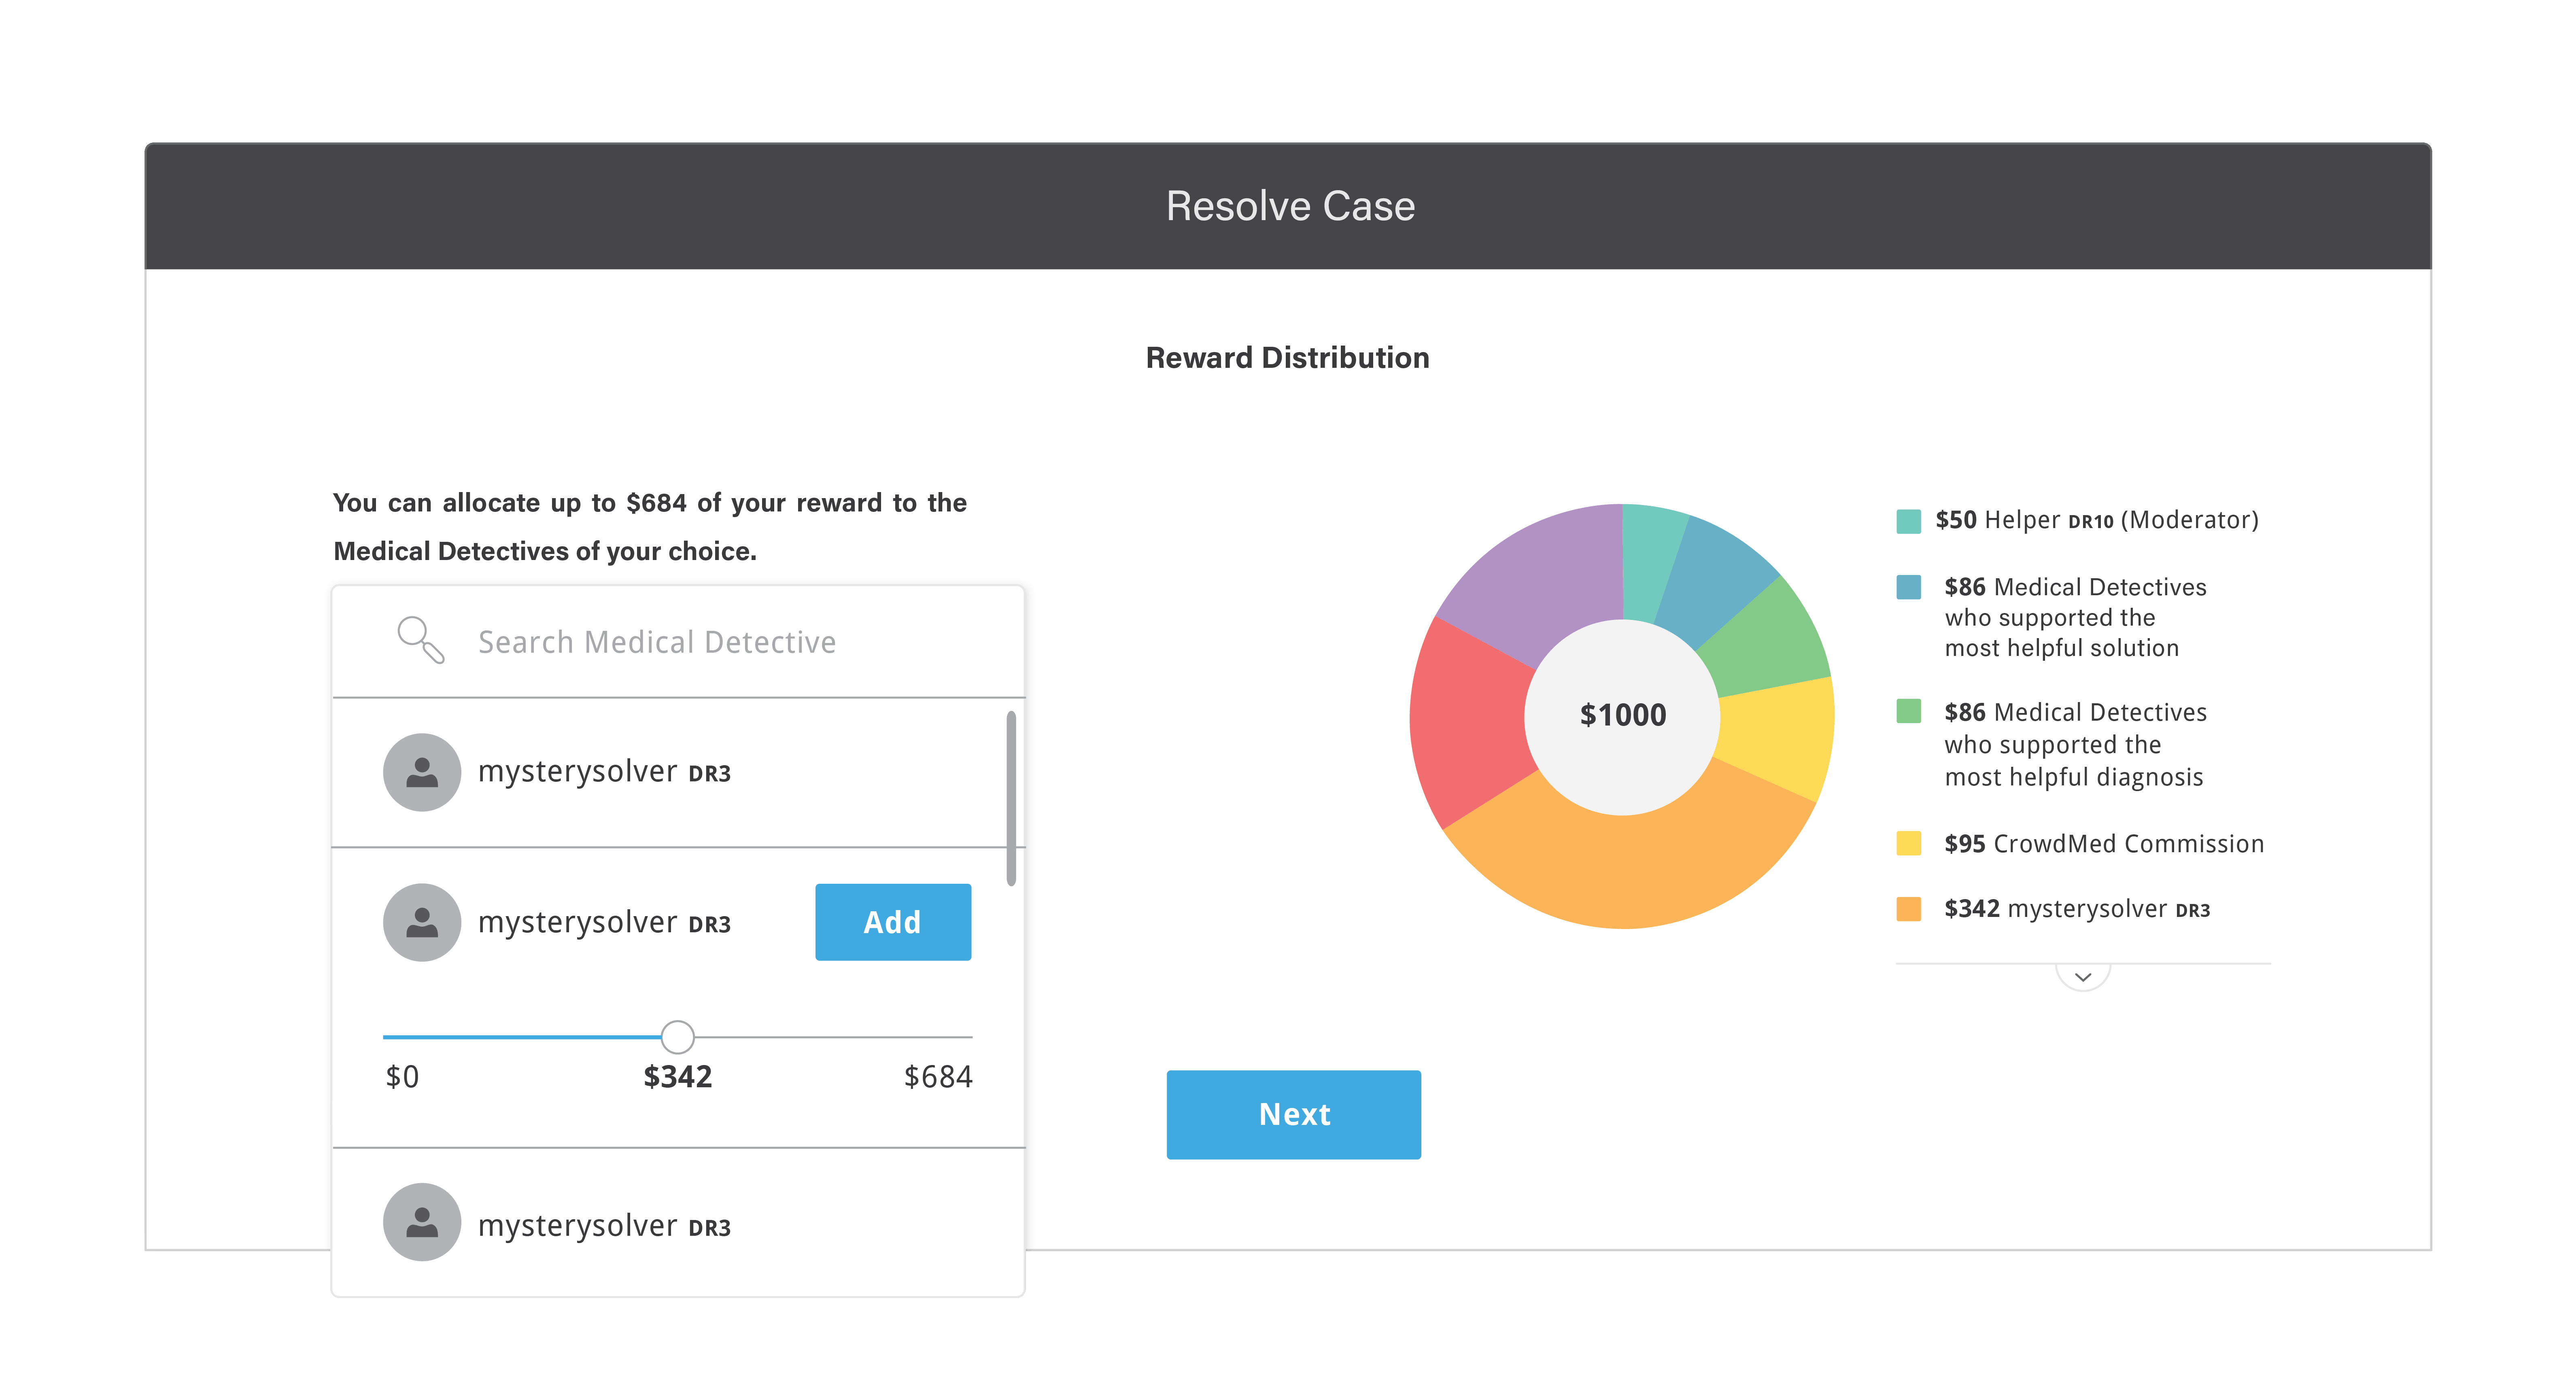This screenshot has height=1394, width=2576.
Task: Click avatar icon of bottom mysterysolver row
Action: click(422, 1222)
